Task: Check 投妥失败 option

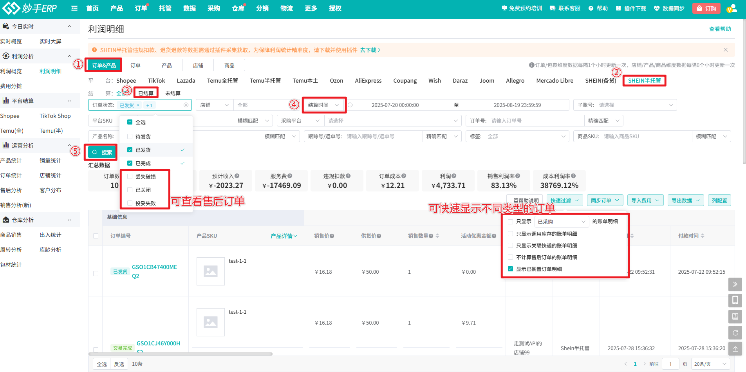Action: click(130, 203)
